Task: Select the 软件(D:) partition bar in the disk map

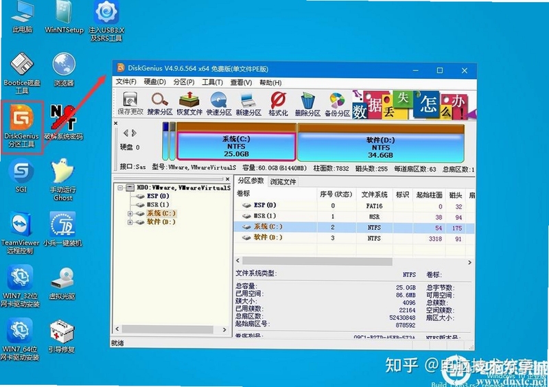Action: [x=381, y=143]
